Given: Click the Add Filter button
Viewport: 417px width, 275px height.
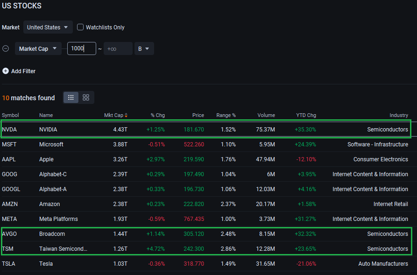Looking at the screenshot, I should tap(19, 71).
